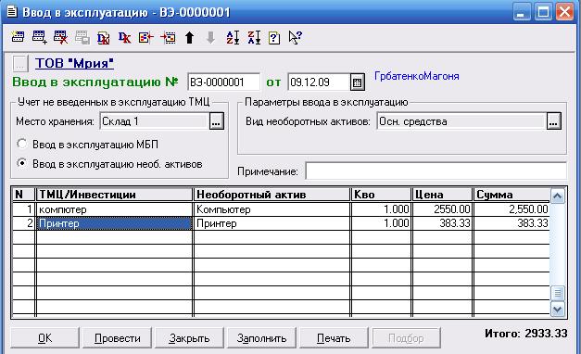Click the document icon in title bar
The image size is (581, 354).
click(12, 11)
